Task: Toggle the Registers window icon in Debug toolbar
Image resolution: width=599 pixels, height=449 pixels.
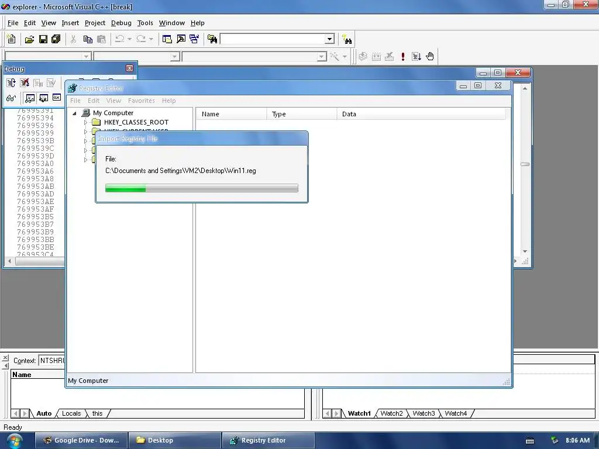Action: [57, 98]
